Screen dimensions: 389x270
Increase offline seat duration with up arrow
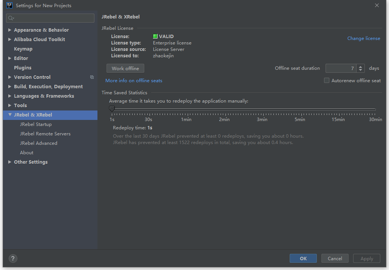pos(360,66)
